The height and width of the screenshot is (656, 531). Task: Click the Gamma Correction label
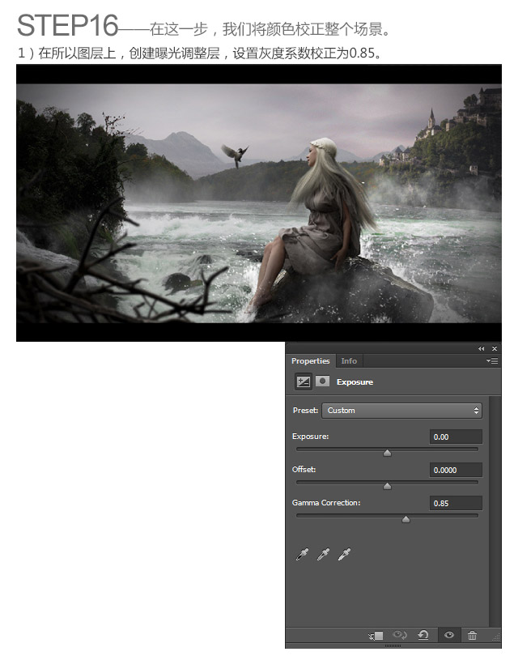pos(326,502)
